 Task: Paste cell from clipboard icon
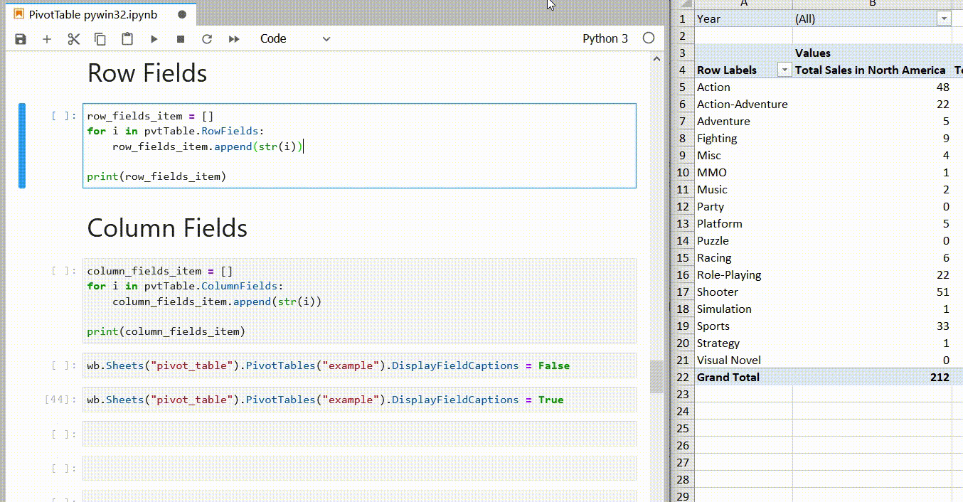pos(127,39)
